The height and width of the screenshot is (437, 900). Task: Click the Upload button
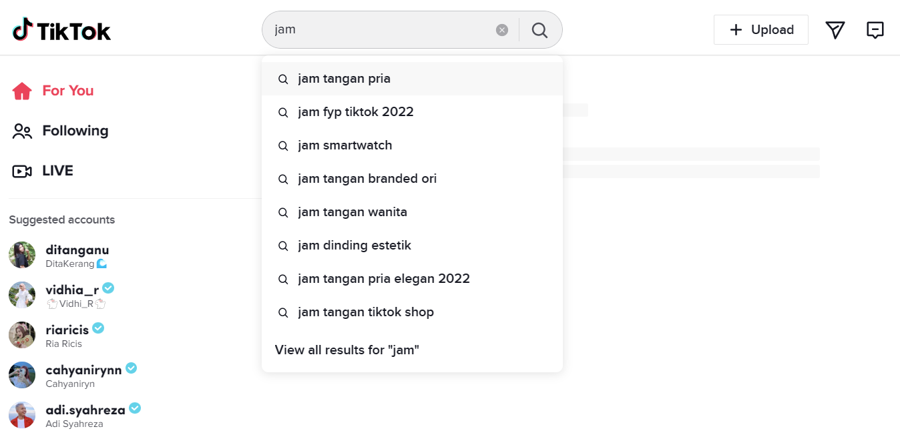(760, 30)
